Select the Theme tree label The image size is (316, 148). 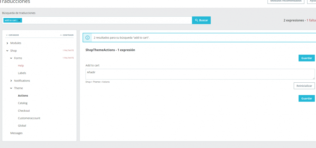coord(18,88)
